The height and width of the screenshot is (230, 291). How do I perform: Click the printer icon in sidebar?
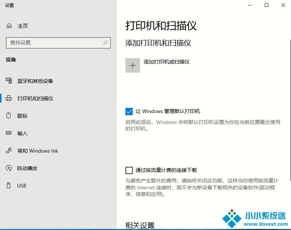pos(9,98)
